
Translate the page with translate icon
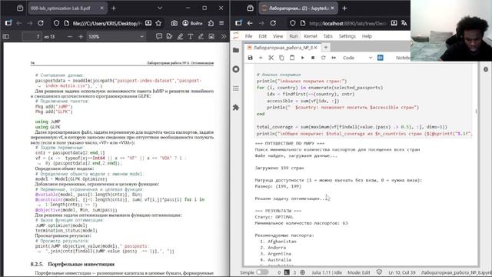404,23
